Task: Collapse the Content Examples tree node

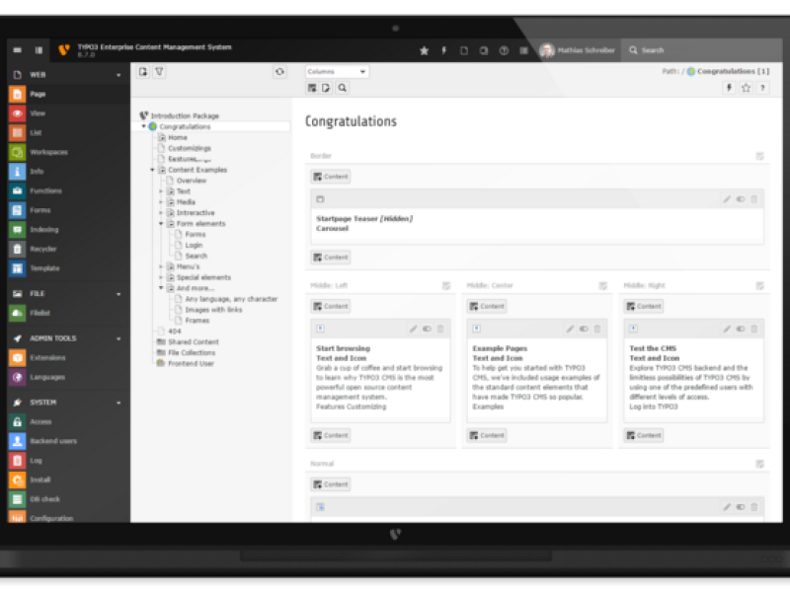Action: 152,170
